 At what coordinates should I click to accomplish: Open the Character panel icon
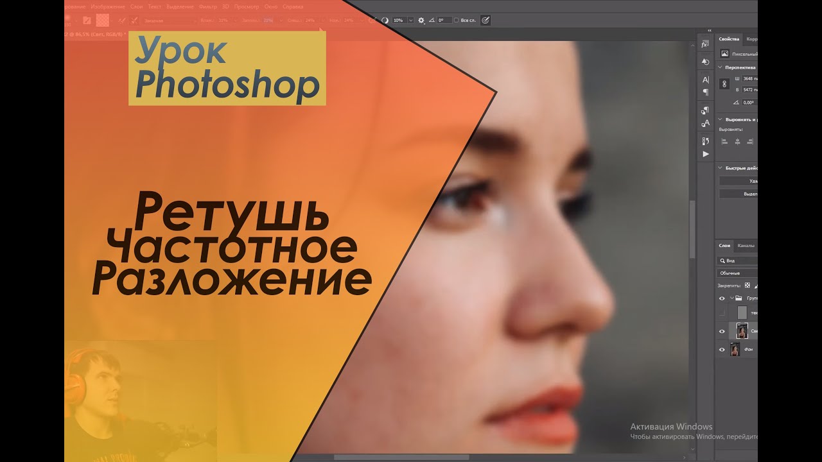pos(706,80)
